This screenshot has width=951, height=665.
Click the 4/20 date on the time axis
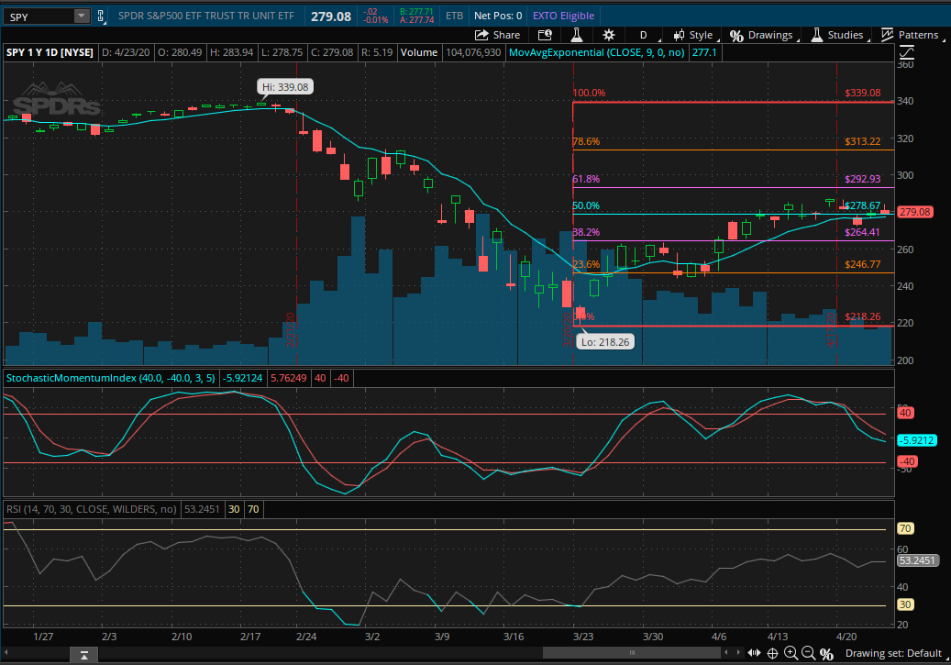point(846,637)
